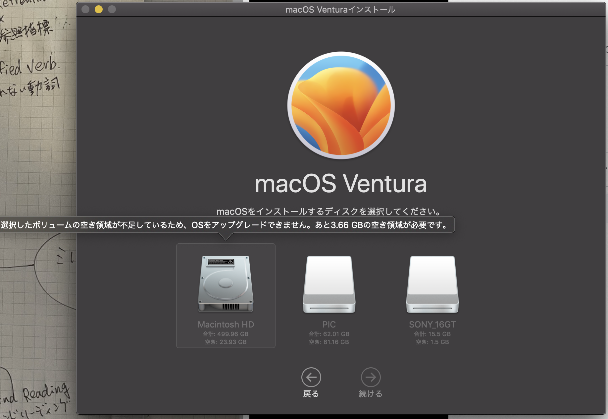Viewport: 608px width, 419px height.
Task: Select the PIC external drive icon
Action: [x=329, y=285]
